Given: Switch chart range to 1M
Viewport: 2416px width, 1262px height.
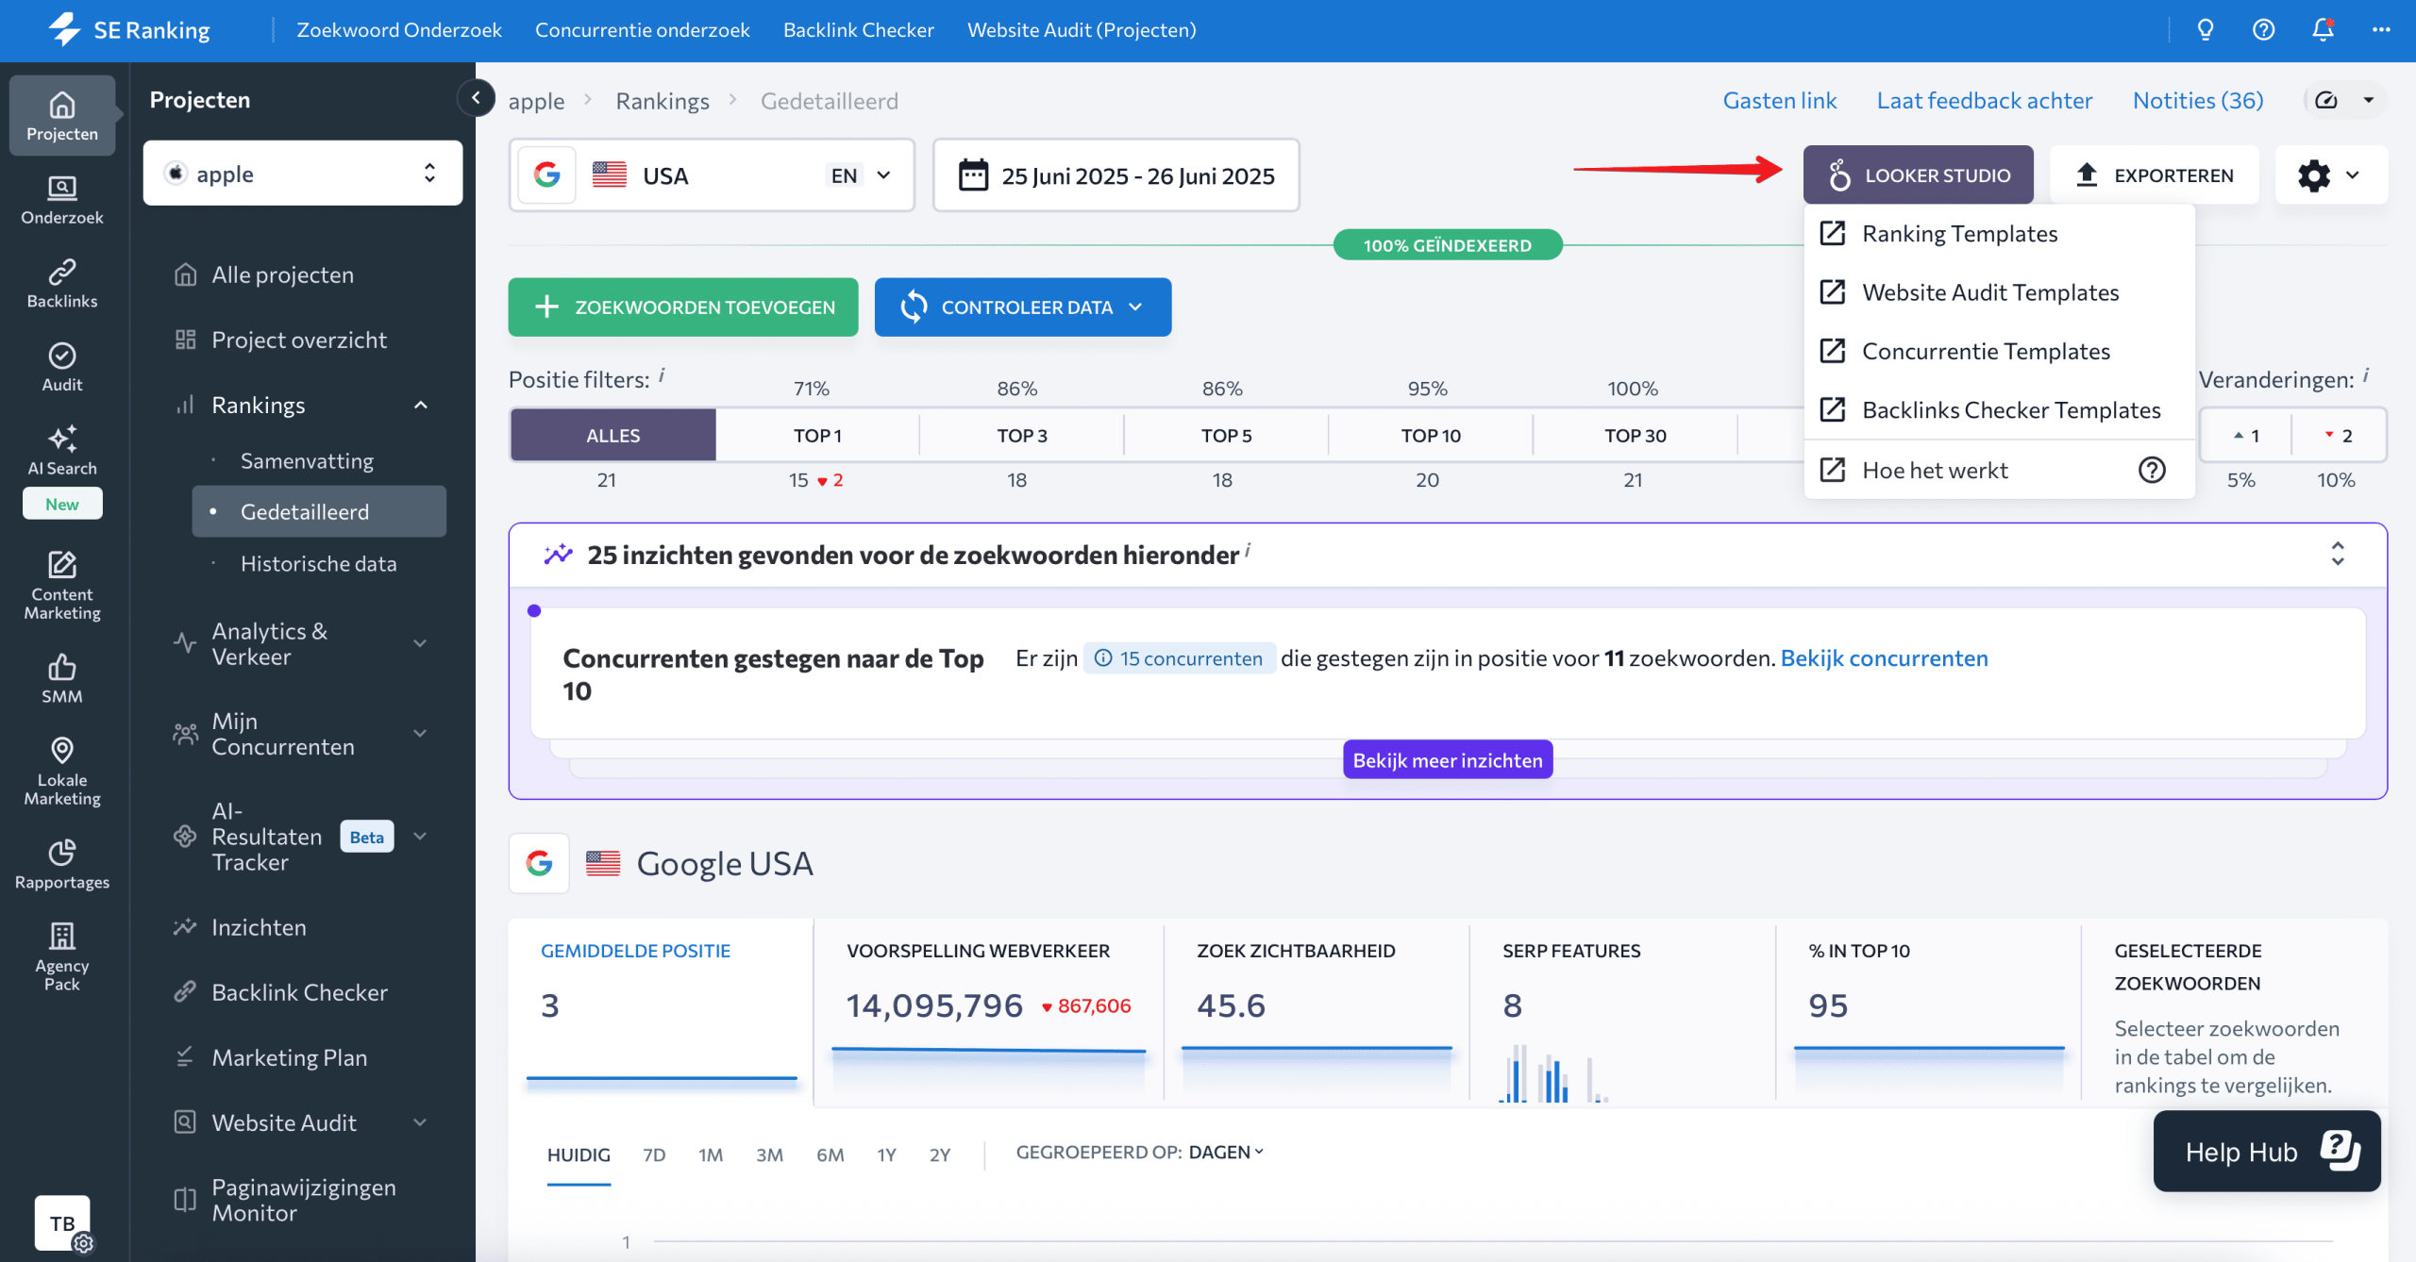Looking at the screenshot, I should pos(711,1154).
